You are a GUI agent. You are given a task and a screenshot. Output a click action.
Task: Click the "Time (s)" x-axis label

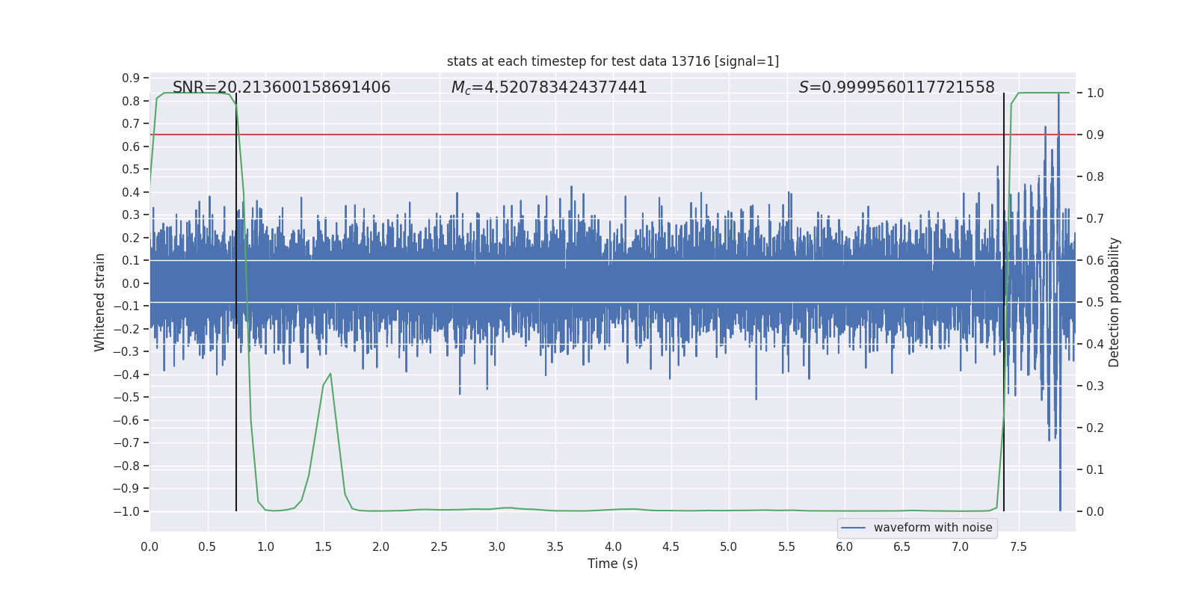612,564
